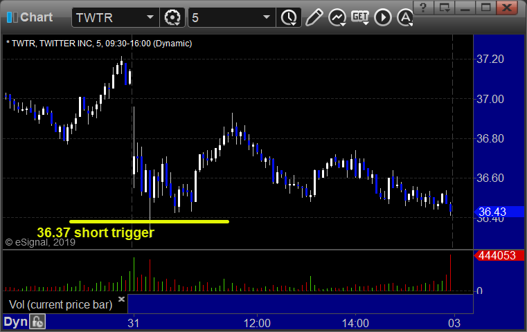The image size is (527, 332).
Task: Click the volume value 444053 marker
Action: 499,255
